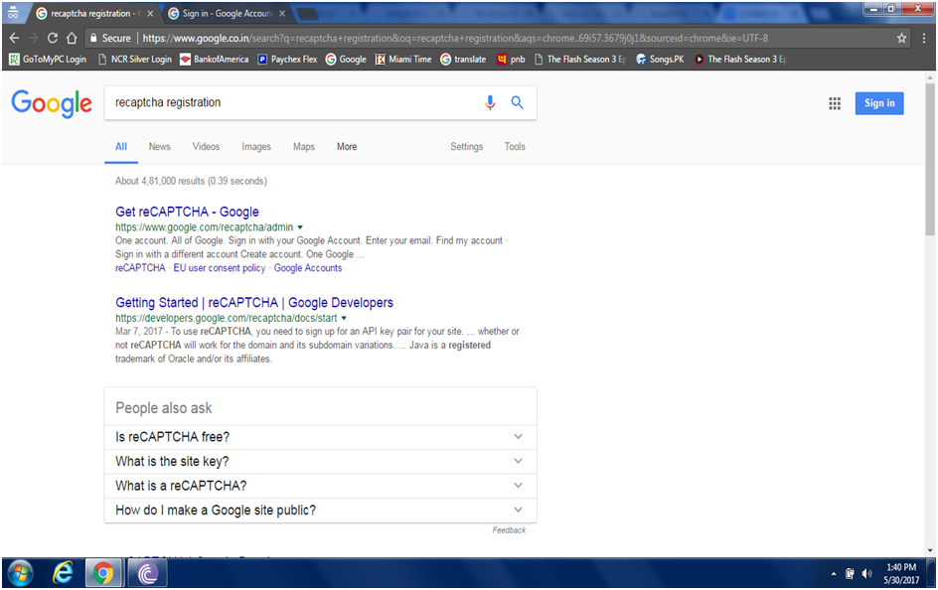Open "Get reCAPTCHA - Google" result link
Image resolution: width=938 pixels, height=590 pixels.
click(x=187, y=212)
